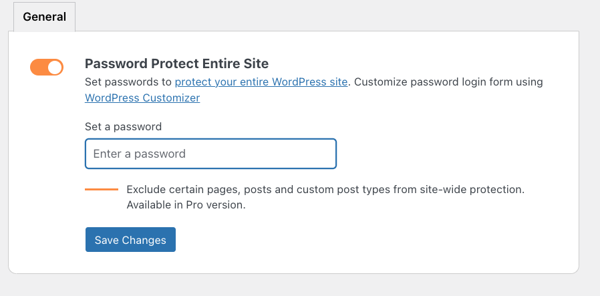Select the "Password Protect Entire Site" heading
600x296 pixels.
176,64
